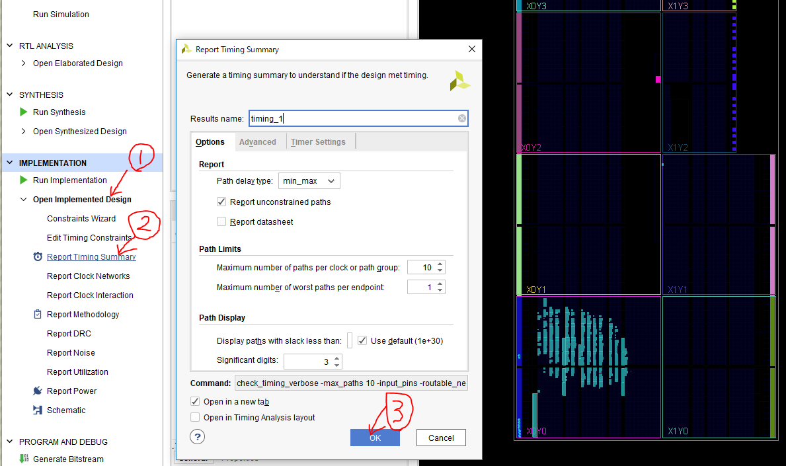Click the clock icon beside Report Timing Summary
The height and width of the screenshot is (466, 786).
click(x=37, y=256)
